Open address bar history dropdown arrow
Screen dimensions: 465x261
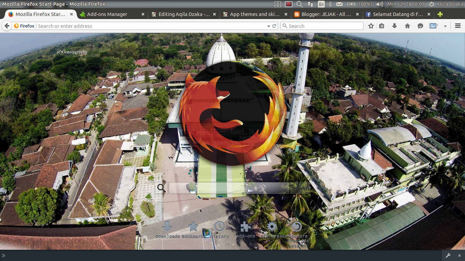[x=269, y=26]
